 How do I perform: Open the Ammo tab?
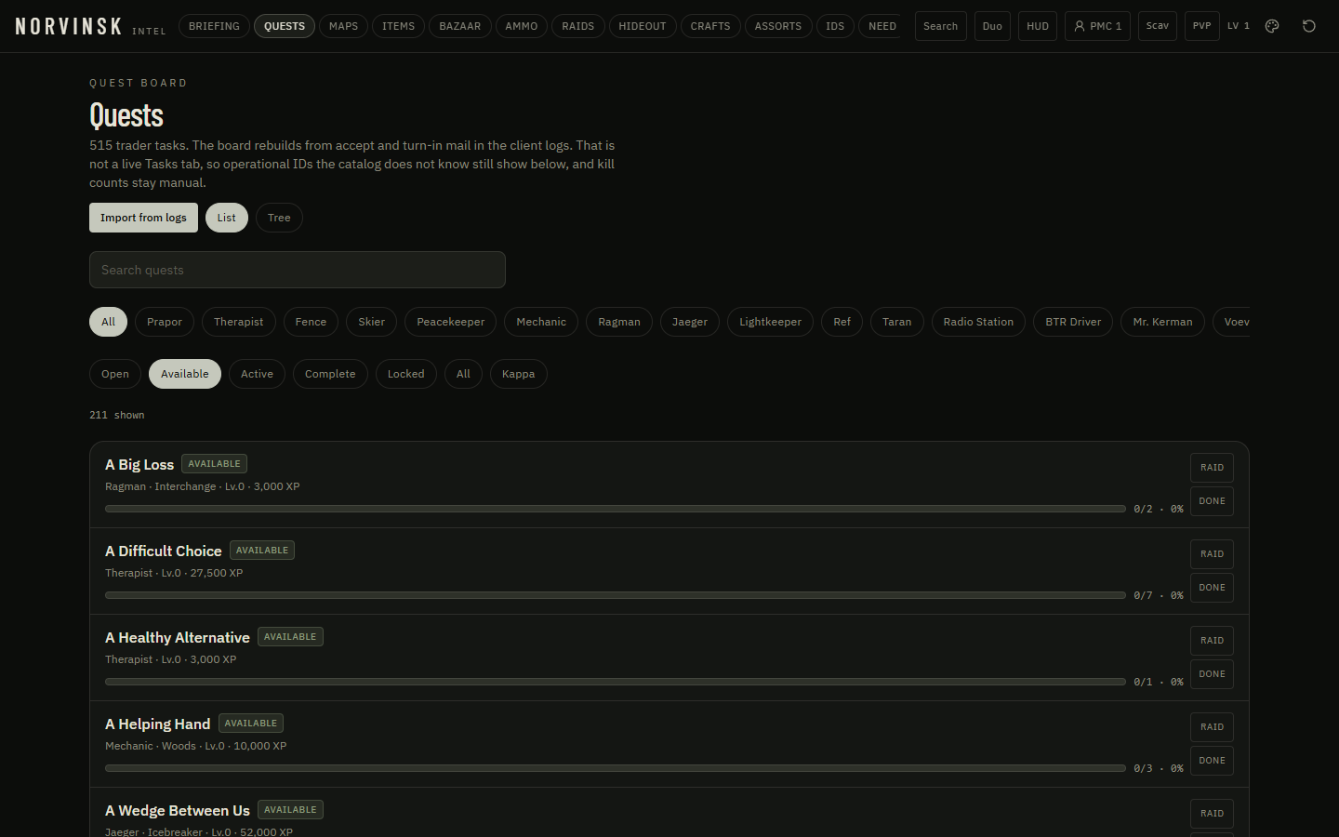pos(522,26)
